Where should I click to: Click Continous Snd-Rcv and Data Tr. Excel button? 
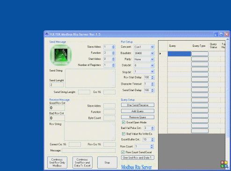coord(82,163)
